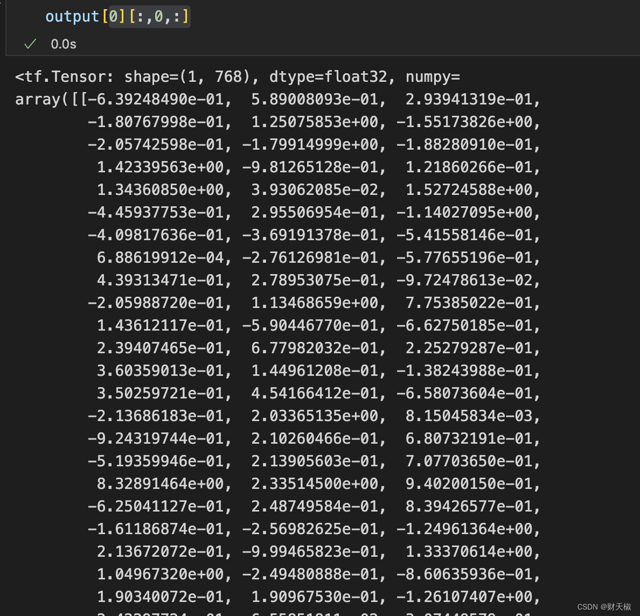Click the numpy= text in output header

433,77
